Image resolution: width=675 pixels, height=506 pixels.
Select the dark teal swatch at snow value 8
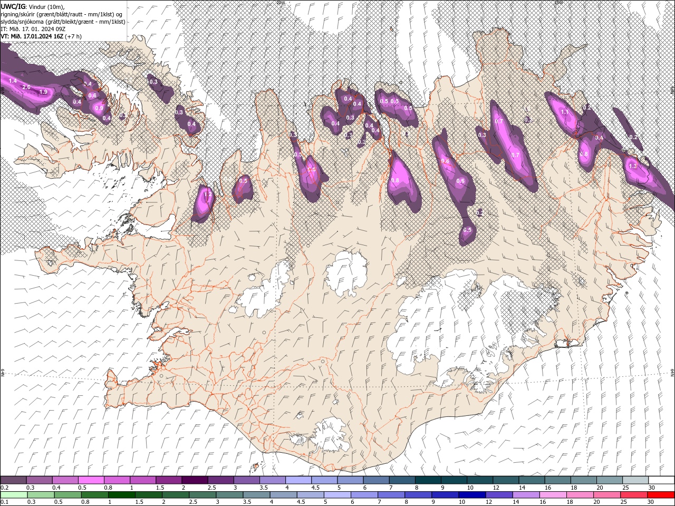click(x=427, y=480)
